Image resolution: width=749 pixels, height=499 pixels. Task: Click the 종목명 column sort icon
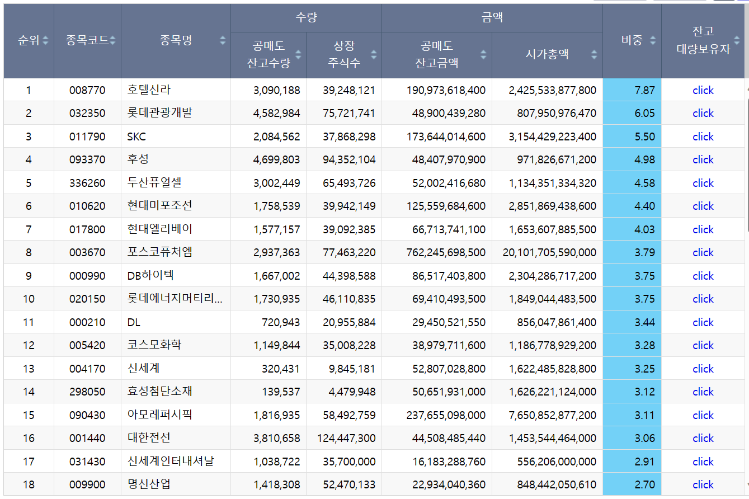(x=222, y=40)
